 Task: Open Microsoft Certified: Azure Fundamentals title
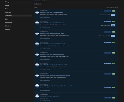point(50,96)
